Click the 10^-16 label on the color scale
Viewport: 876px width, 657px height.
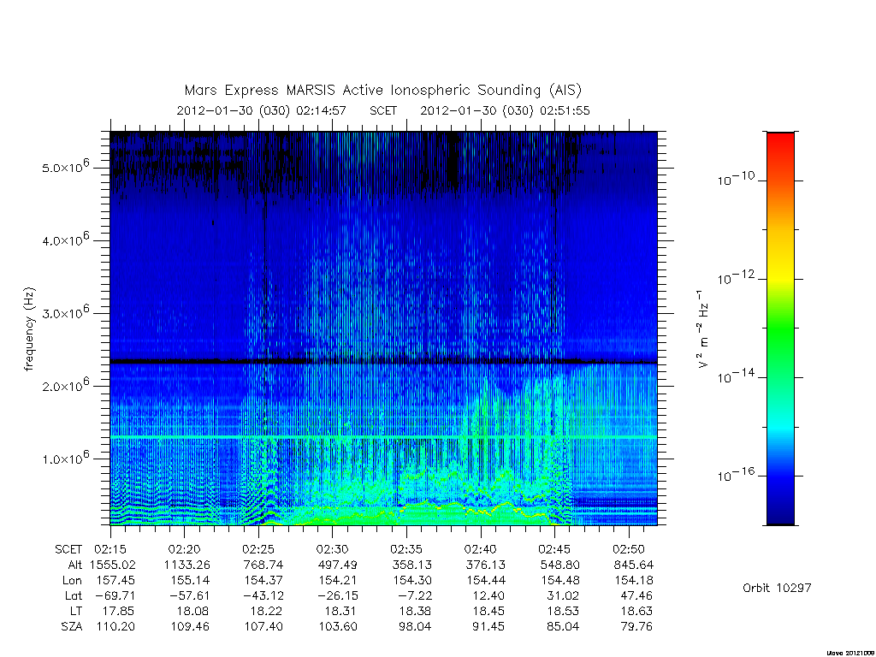pyautogui.click(x=735, y=474)
